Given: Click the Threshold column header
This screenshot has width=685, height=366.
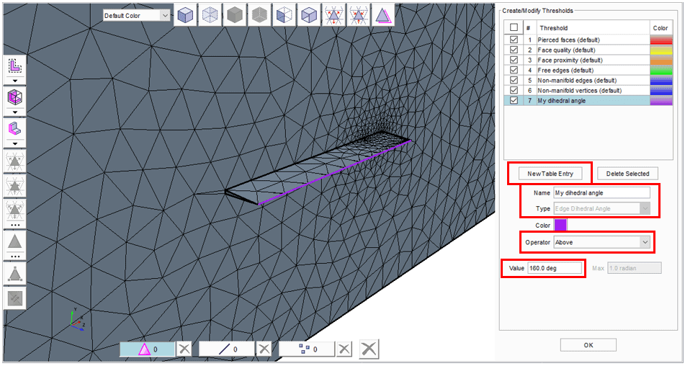Looking at the screenshot, I should (x=592, y=27).
